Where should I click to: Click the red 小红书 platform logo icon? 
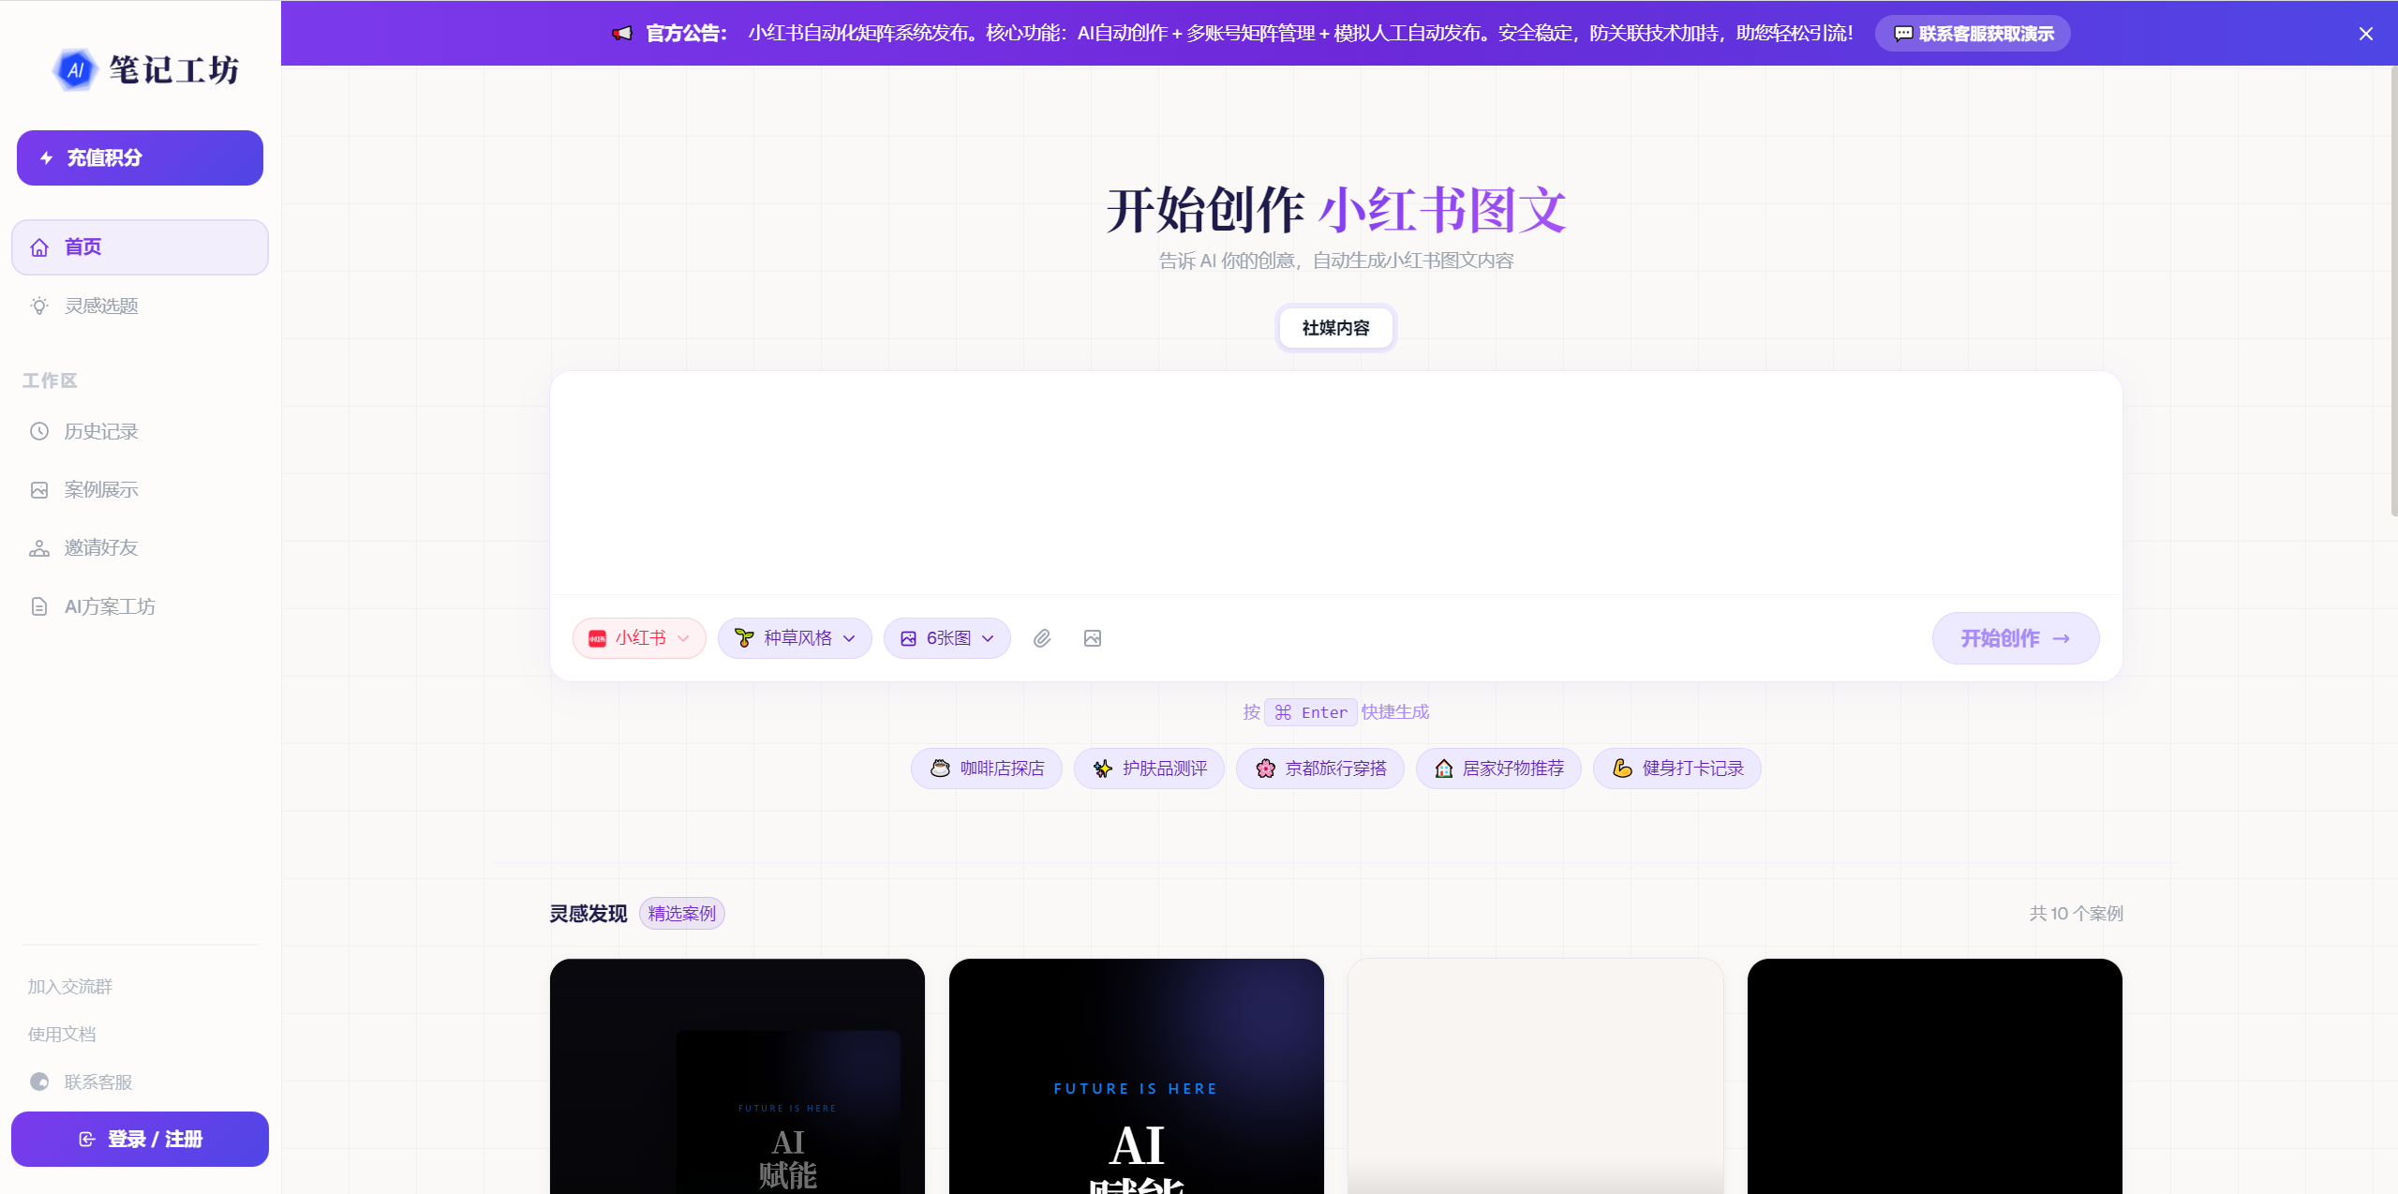[597, 639]
